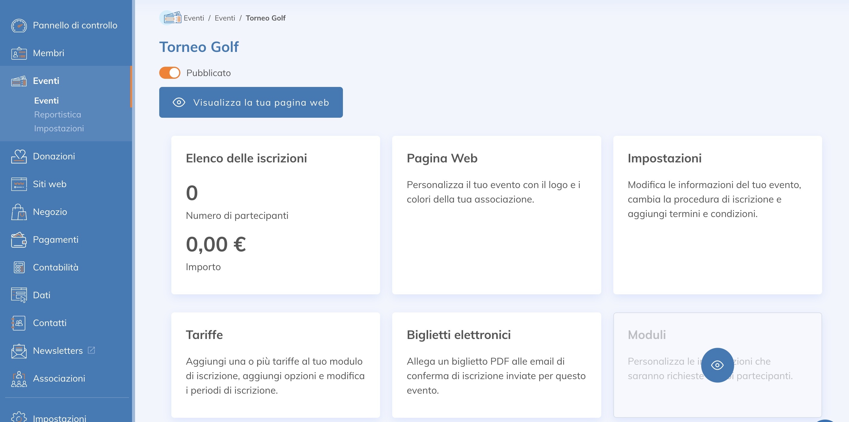Open the Pannello di controllo dashboard icon
Screen dimensions: 849x422
(x=19, y=25)
